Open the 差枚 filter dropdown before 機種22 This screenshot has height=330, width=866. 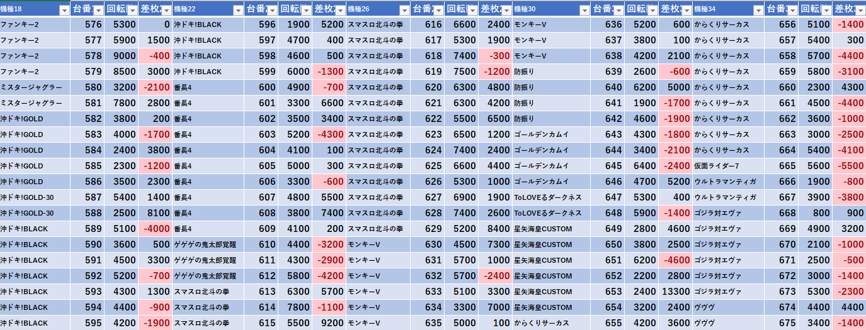(166, 10)
